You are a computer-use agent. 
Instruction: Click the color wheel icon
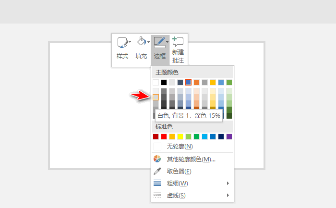(x=157, y=159)
